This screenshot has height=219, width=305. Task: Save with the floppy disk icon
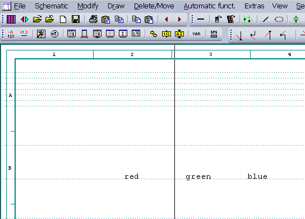point(76,19)
